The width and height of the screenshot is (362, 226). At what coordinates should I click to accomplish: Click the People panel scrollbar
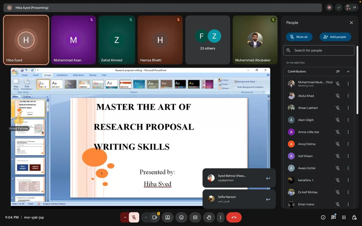(x=357, y=81)
